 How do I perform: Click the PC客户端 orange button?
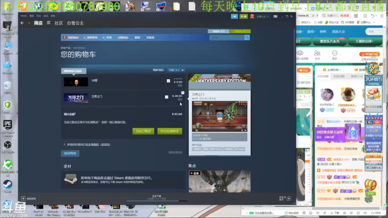370,54
